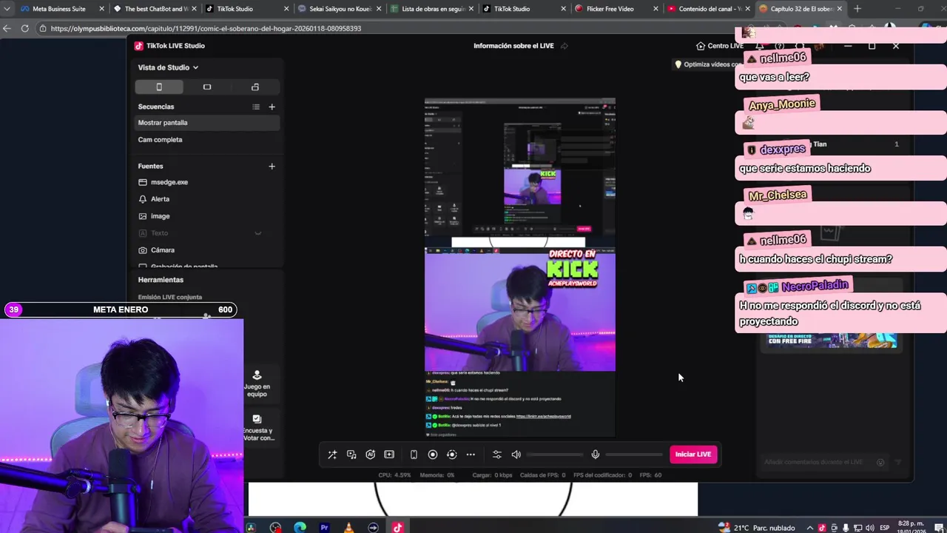Click the Optimiza videos tip lightbulb
The width and height of the screenshot is (947, 533).
click(678, 64)
